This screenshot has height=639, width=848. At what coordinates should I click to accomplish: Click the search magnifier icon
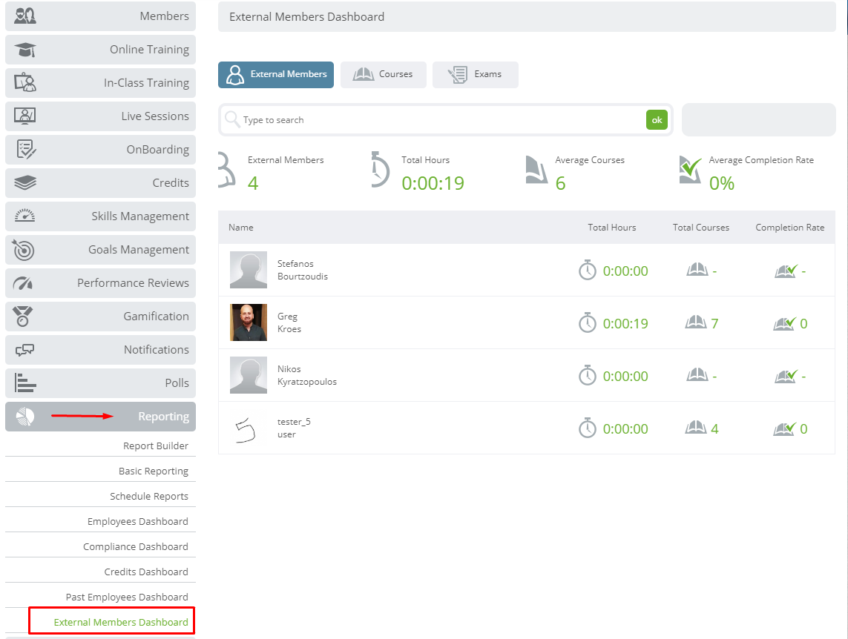pyautogui.click(x=232, y=119)
